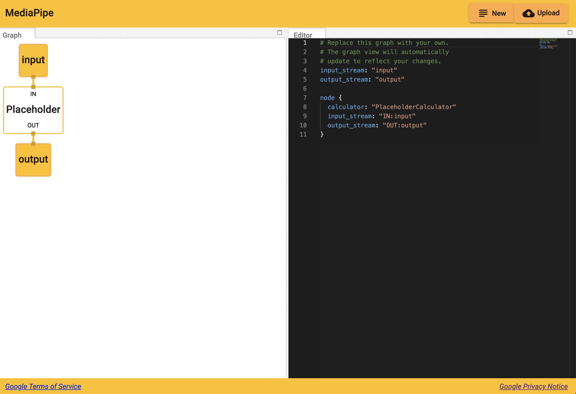
Task: Open Google Privacy Notice link
Action: click(x=533, y=386)
